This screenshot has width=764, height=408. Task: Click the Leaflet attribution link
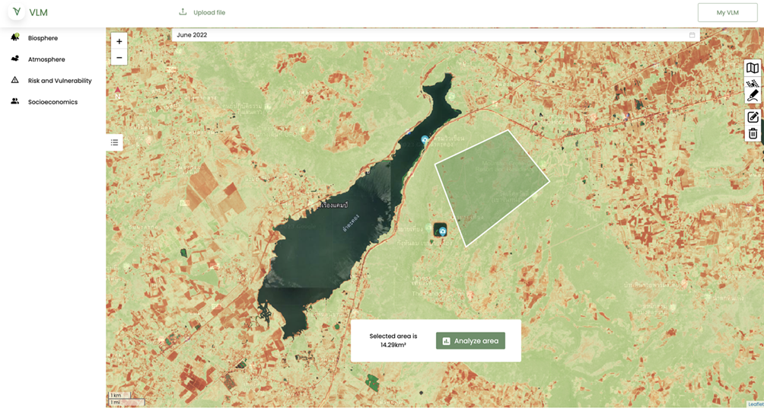[756, 404]
